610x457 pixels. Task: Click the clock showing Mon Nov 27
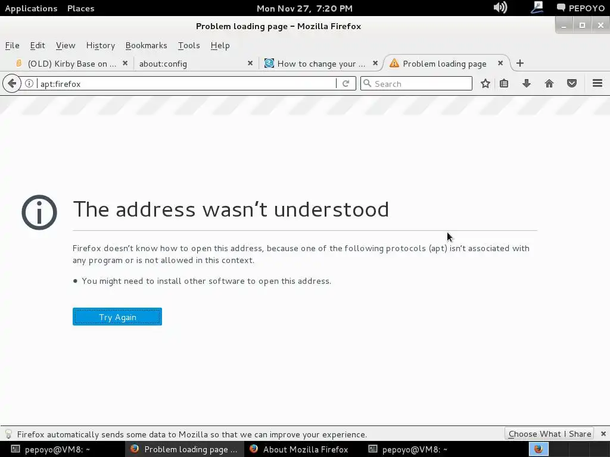pyautogui.click(x=304, y=8)
